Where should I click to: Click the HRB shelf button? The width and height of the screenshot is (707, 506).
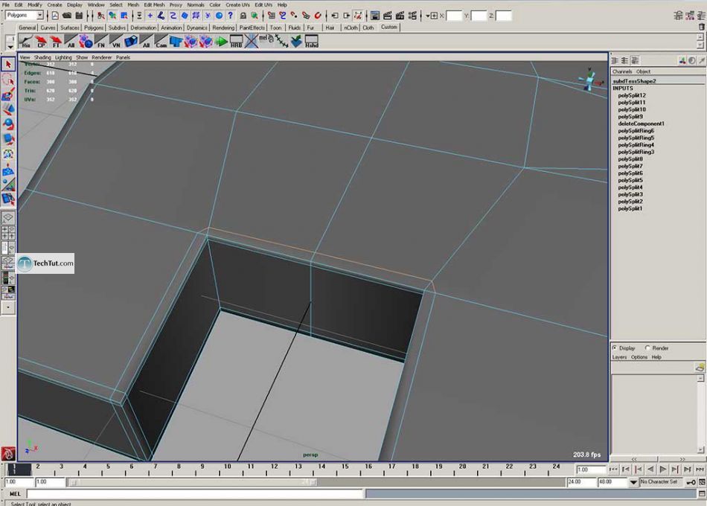[236, 42]
